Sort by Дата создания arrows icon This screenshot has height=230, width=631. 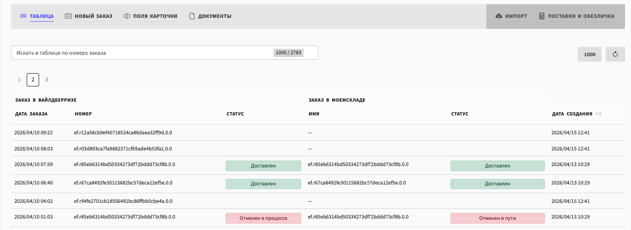pos(598,114)
